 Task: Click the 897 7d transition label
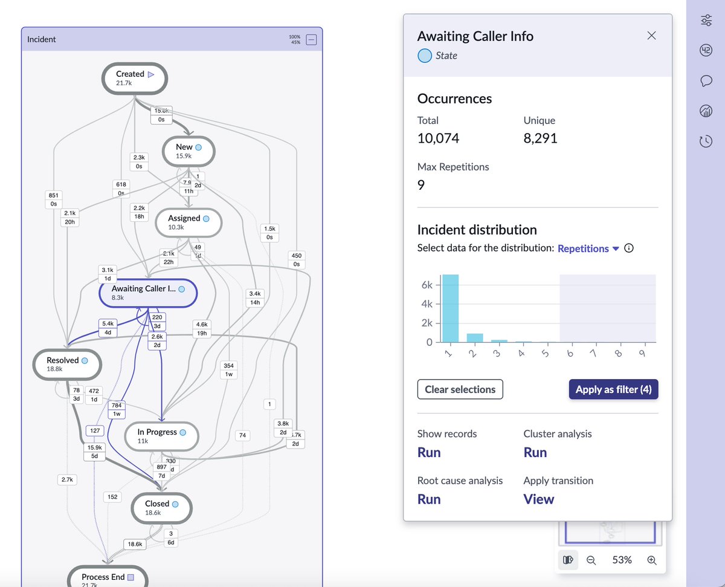161,471
